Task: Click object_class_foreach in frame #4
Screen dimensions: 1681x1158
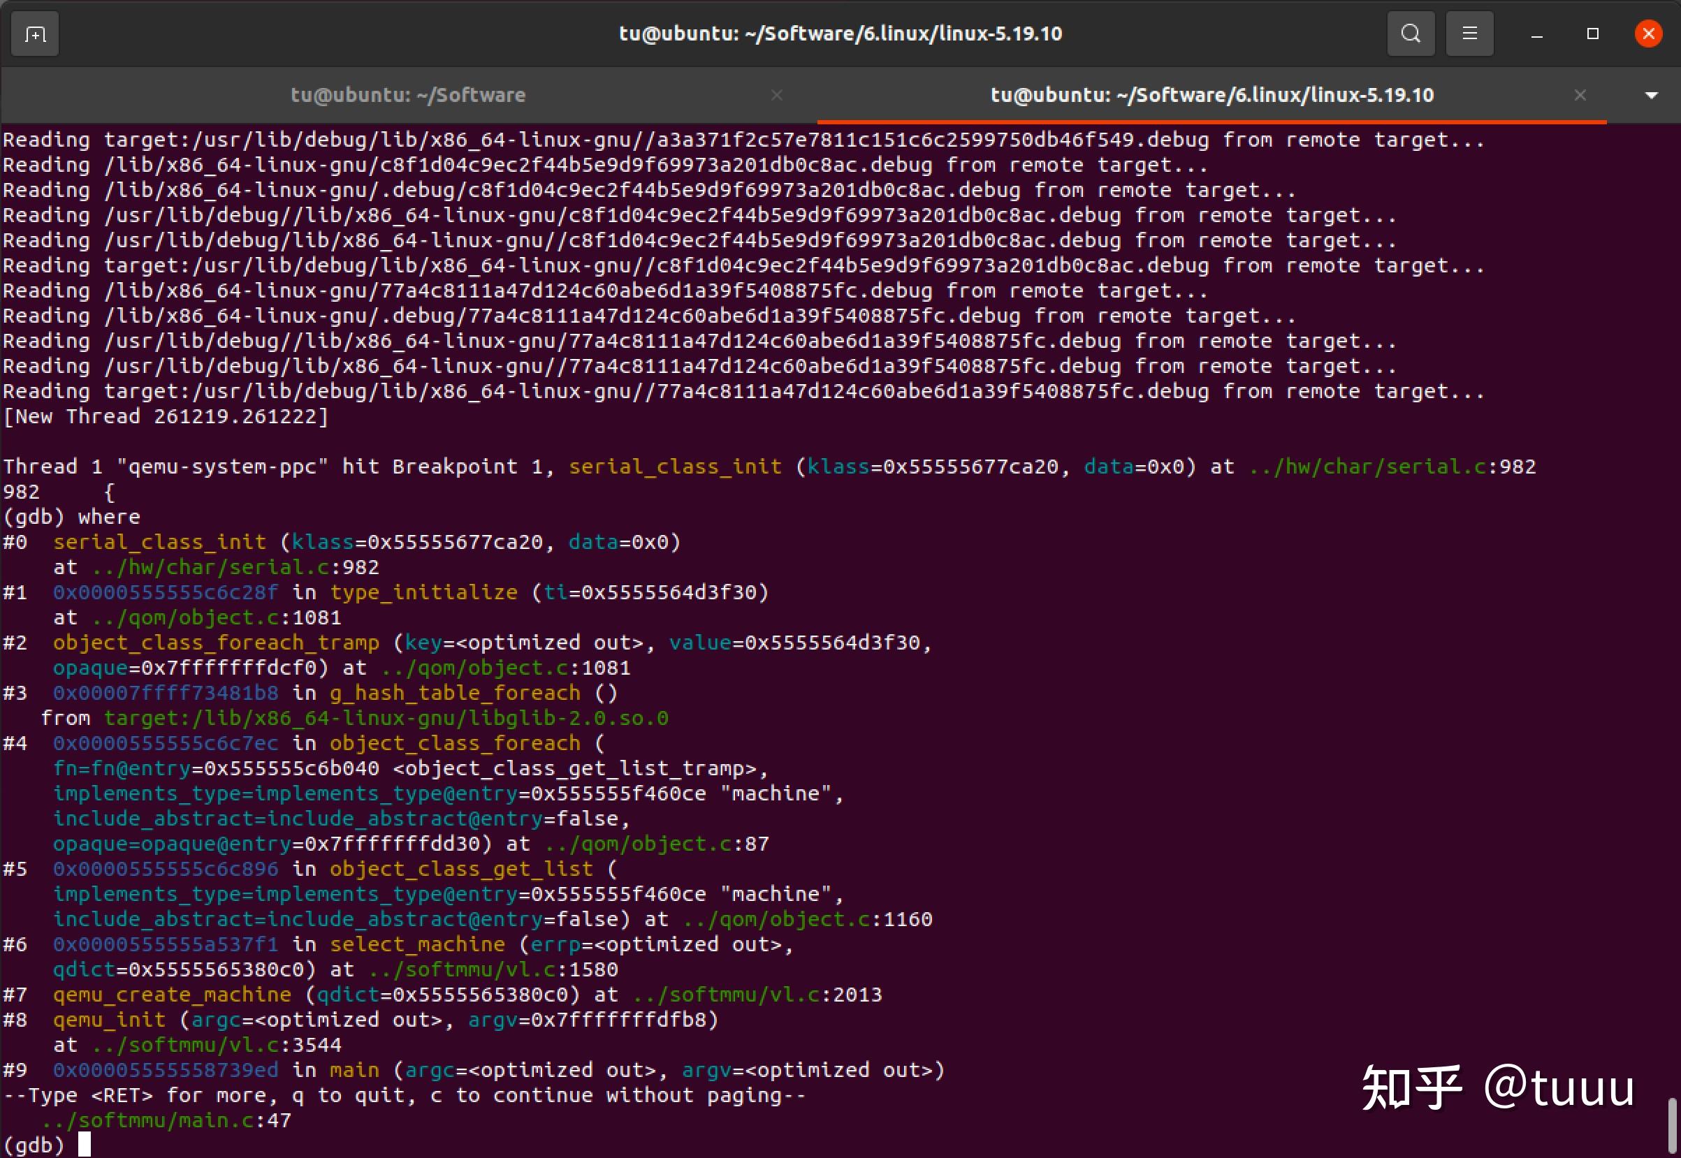Action: (x=455, y=744)
